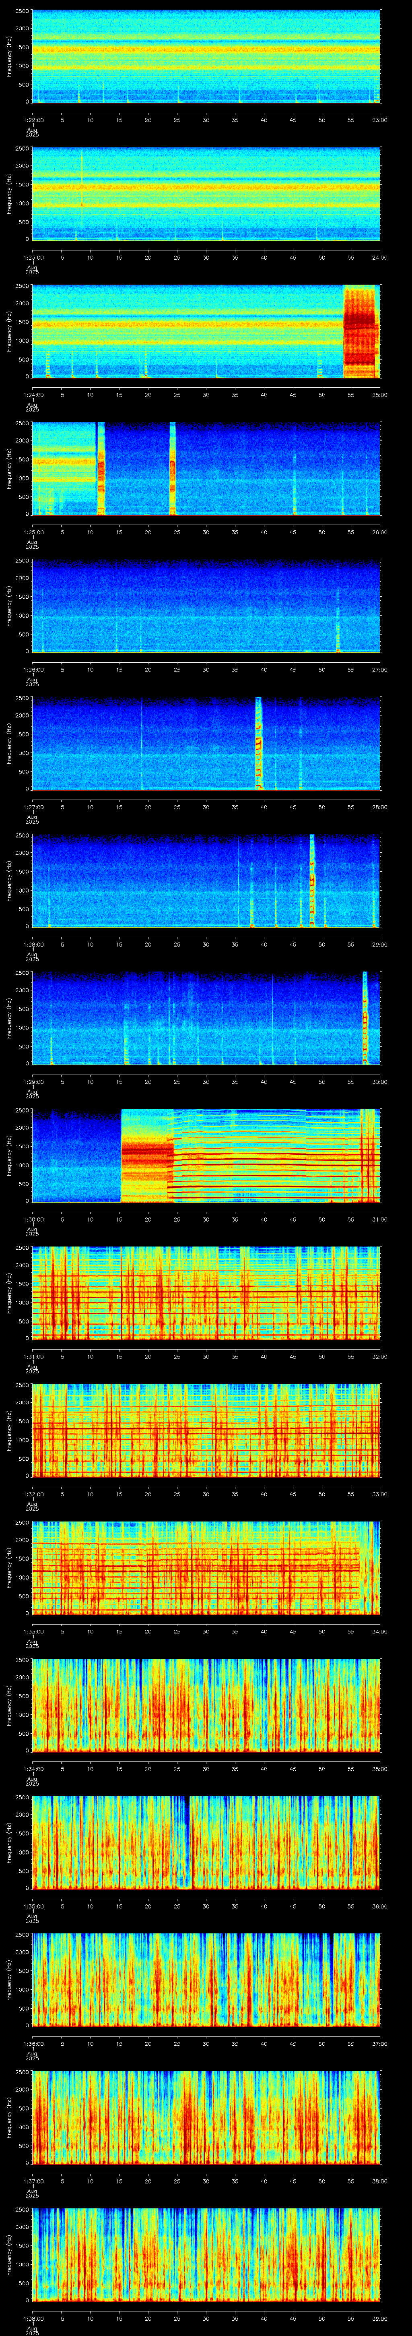Select the spectrogram panel starting 1:31:00
Viewport: 412px width, 2336px height.
point(206,1293)
